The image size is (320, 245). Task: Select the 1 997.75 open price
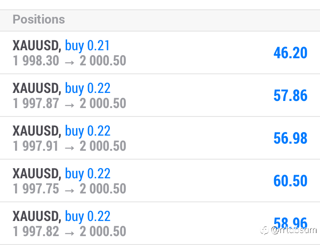point(36,189)
